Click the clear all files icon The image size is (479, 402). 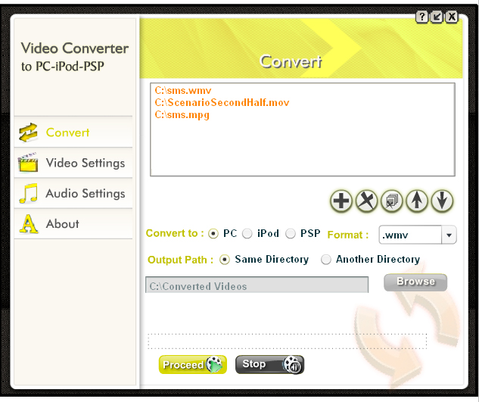pos(391,201)
